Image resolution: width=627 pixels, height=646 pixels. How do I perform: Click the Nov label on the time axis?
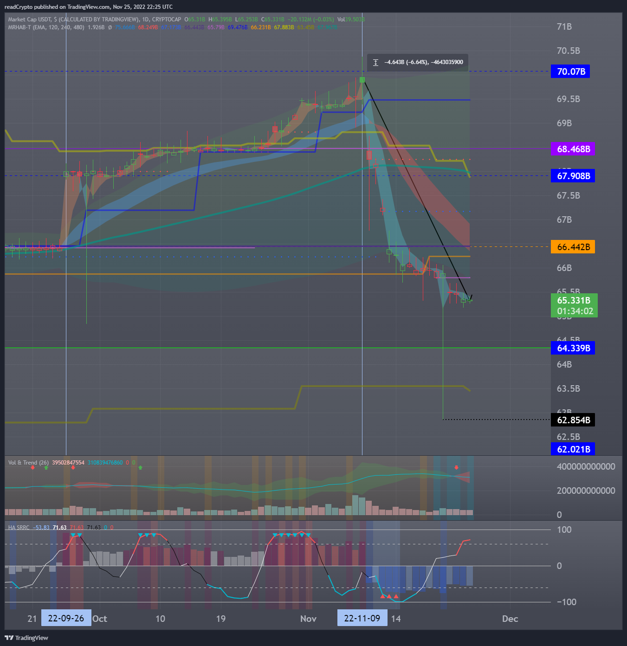(x=308, y=619)
